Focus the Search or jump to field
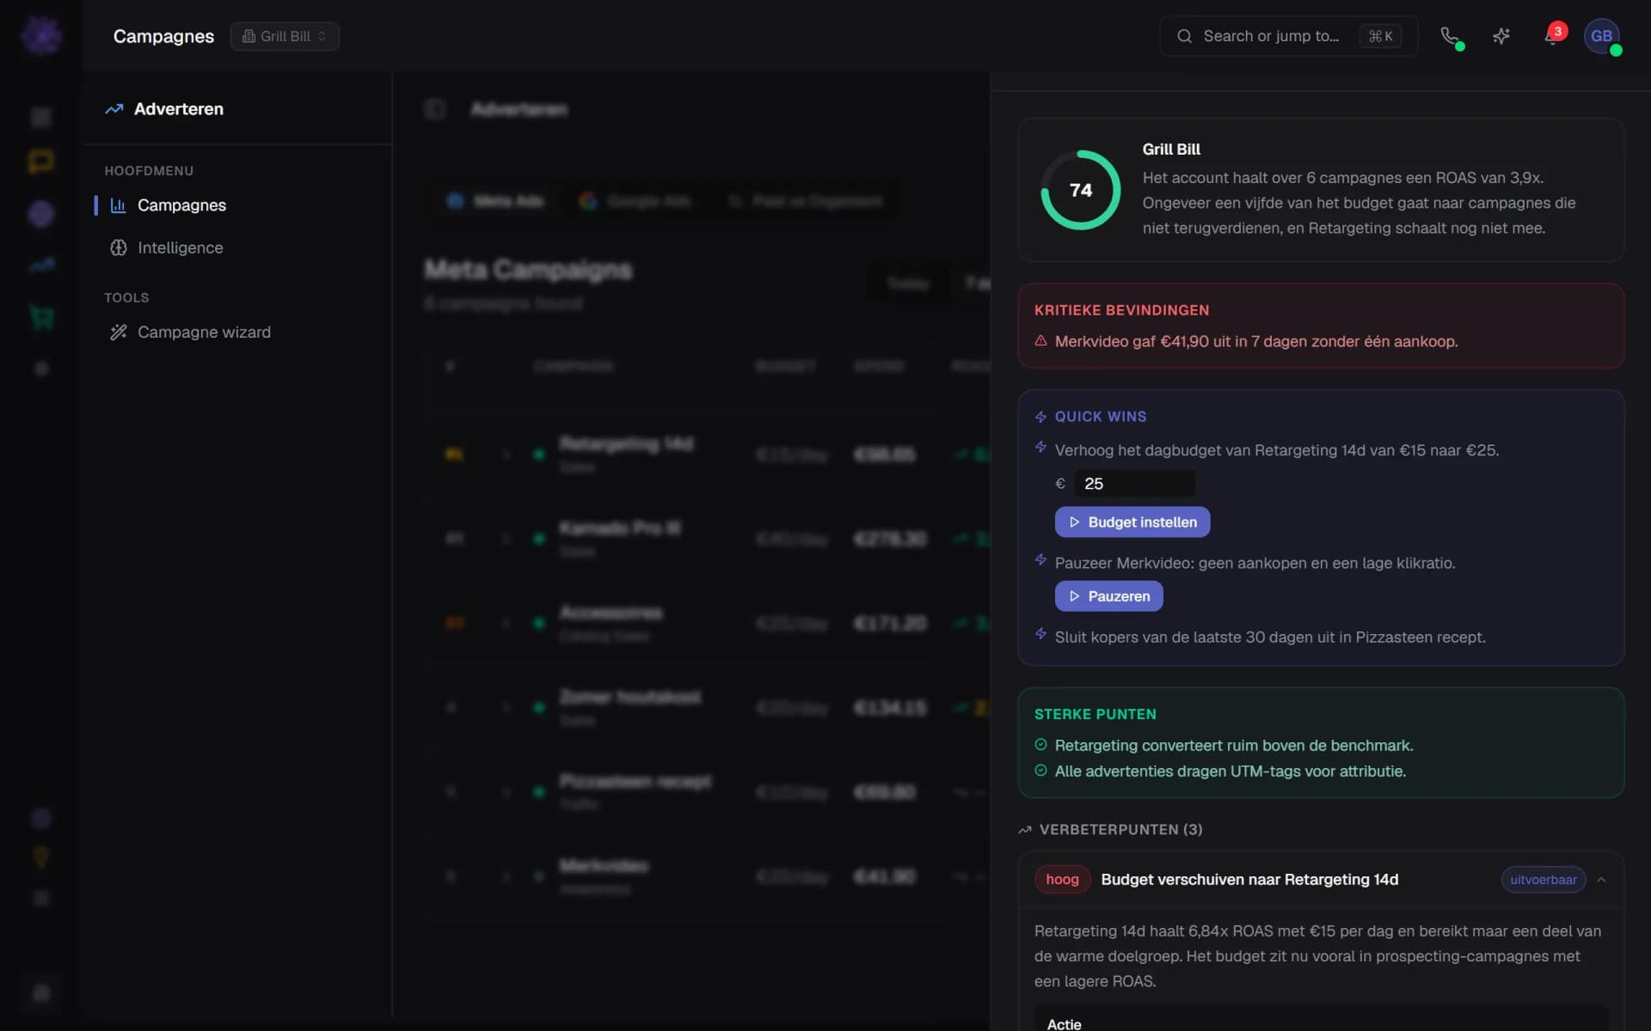The height and width of the screenshot is (1031, 1651). coord(1288,36)
